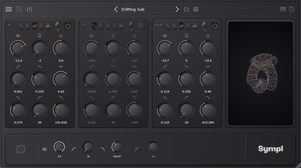This screenshot has width=301, height=168.
Task: Toggle power for purple oscillator three
Action: (x=215, y=26)
